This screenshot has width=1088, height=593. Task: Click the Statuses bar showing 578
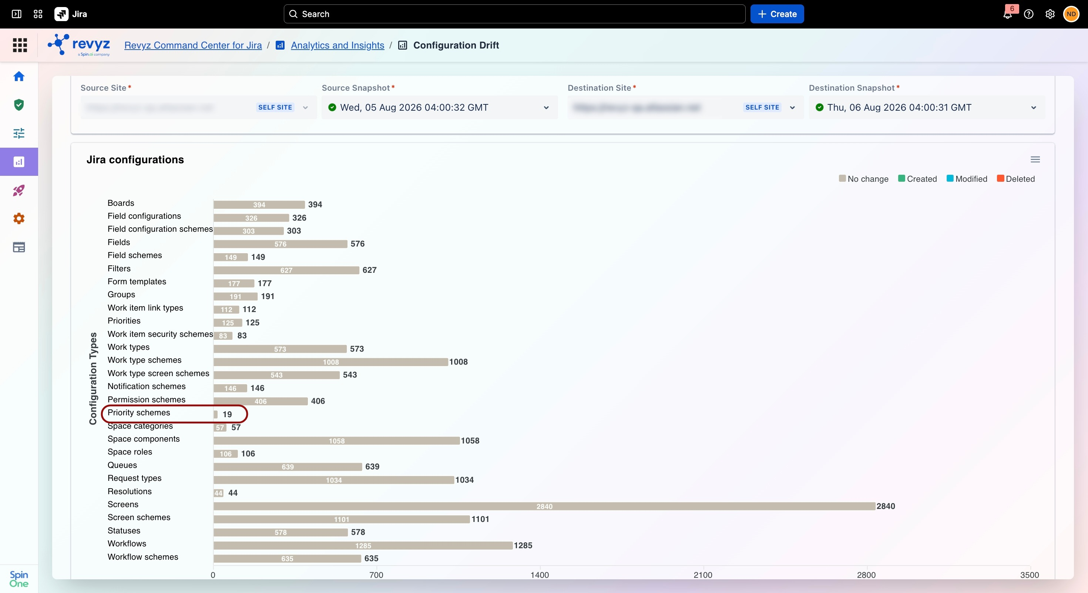(x=281, y=532)
